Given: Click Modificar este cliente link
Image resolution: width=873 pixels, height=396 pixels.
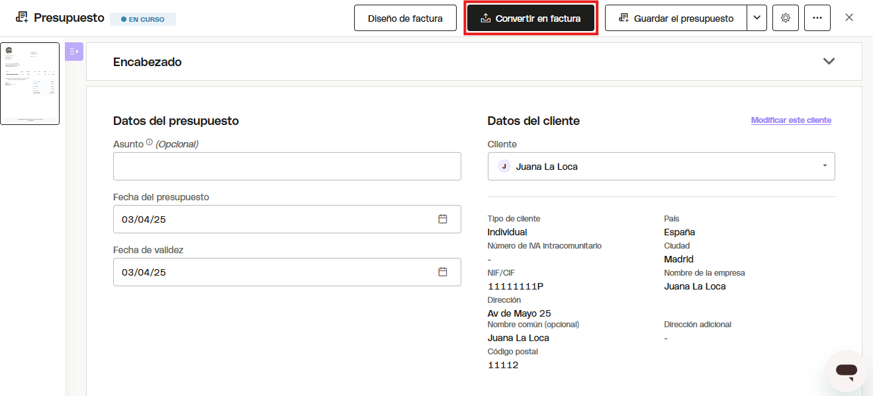Looking at the screenshot, I should coord(791,120).
